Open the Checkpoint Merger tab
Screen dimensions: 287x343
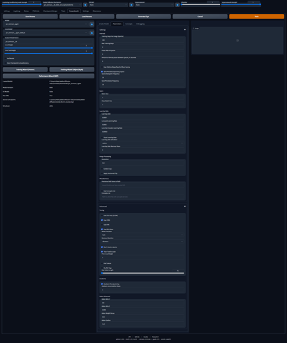(50, 11)
